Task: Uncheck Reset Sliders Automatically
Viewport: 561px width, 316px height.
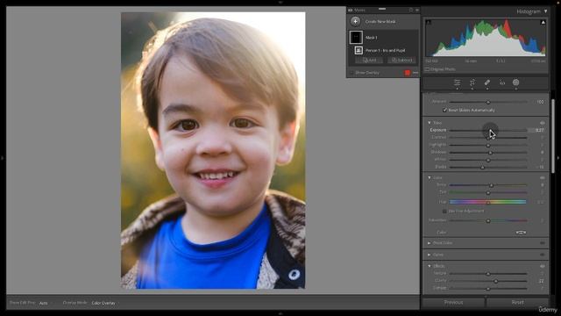Action: click(x=444, y=110)
